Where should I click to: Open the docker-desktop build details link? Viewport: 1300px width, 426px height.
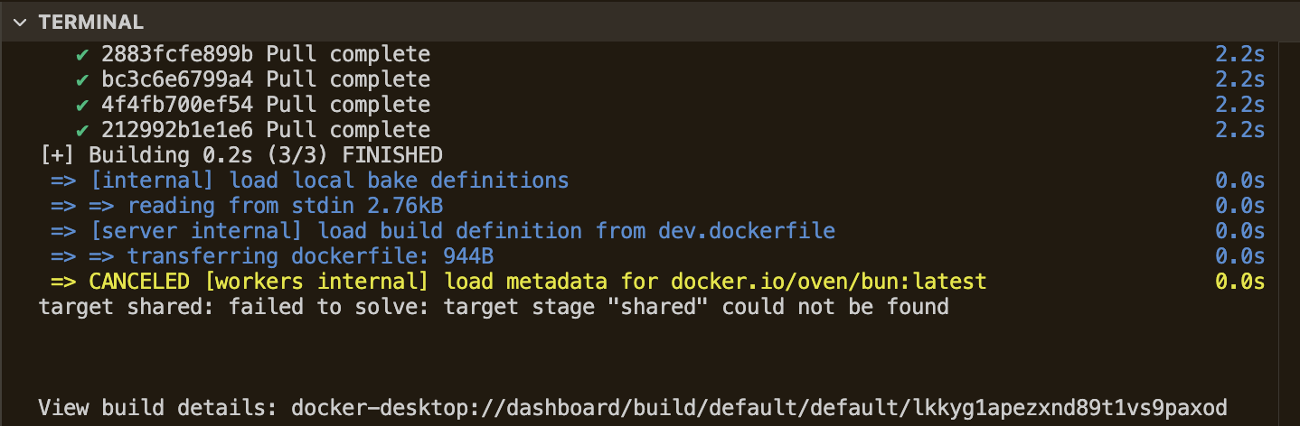[759, 407]
